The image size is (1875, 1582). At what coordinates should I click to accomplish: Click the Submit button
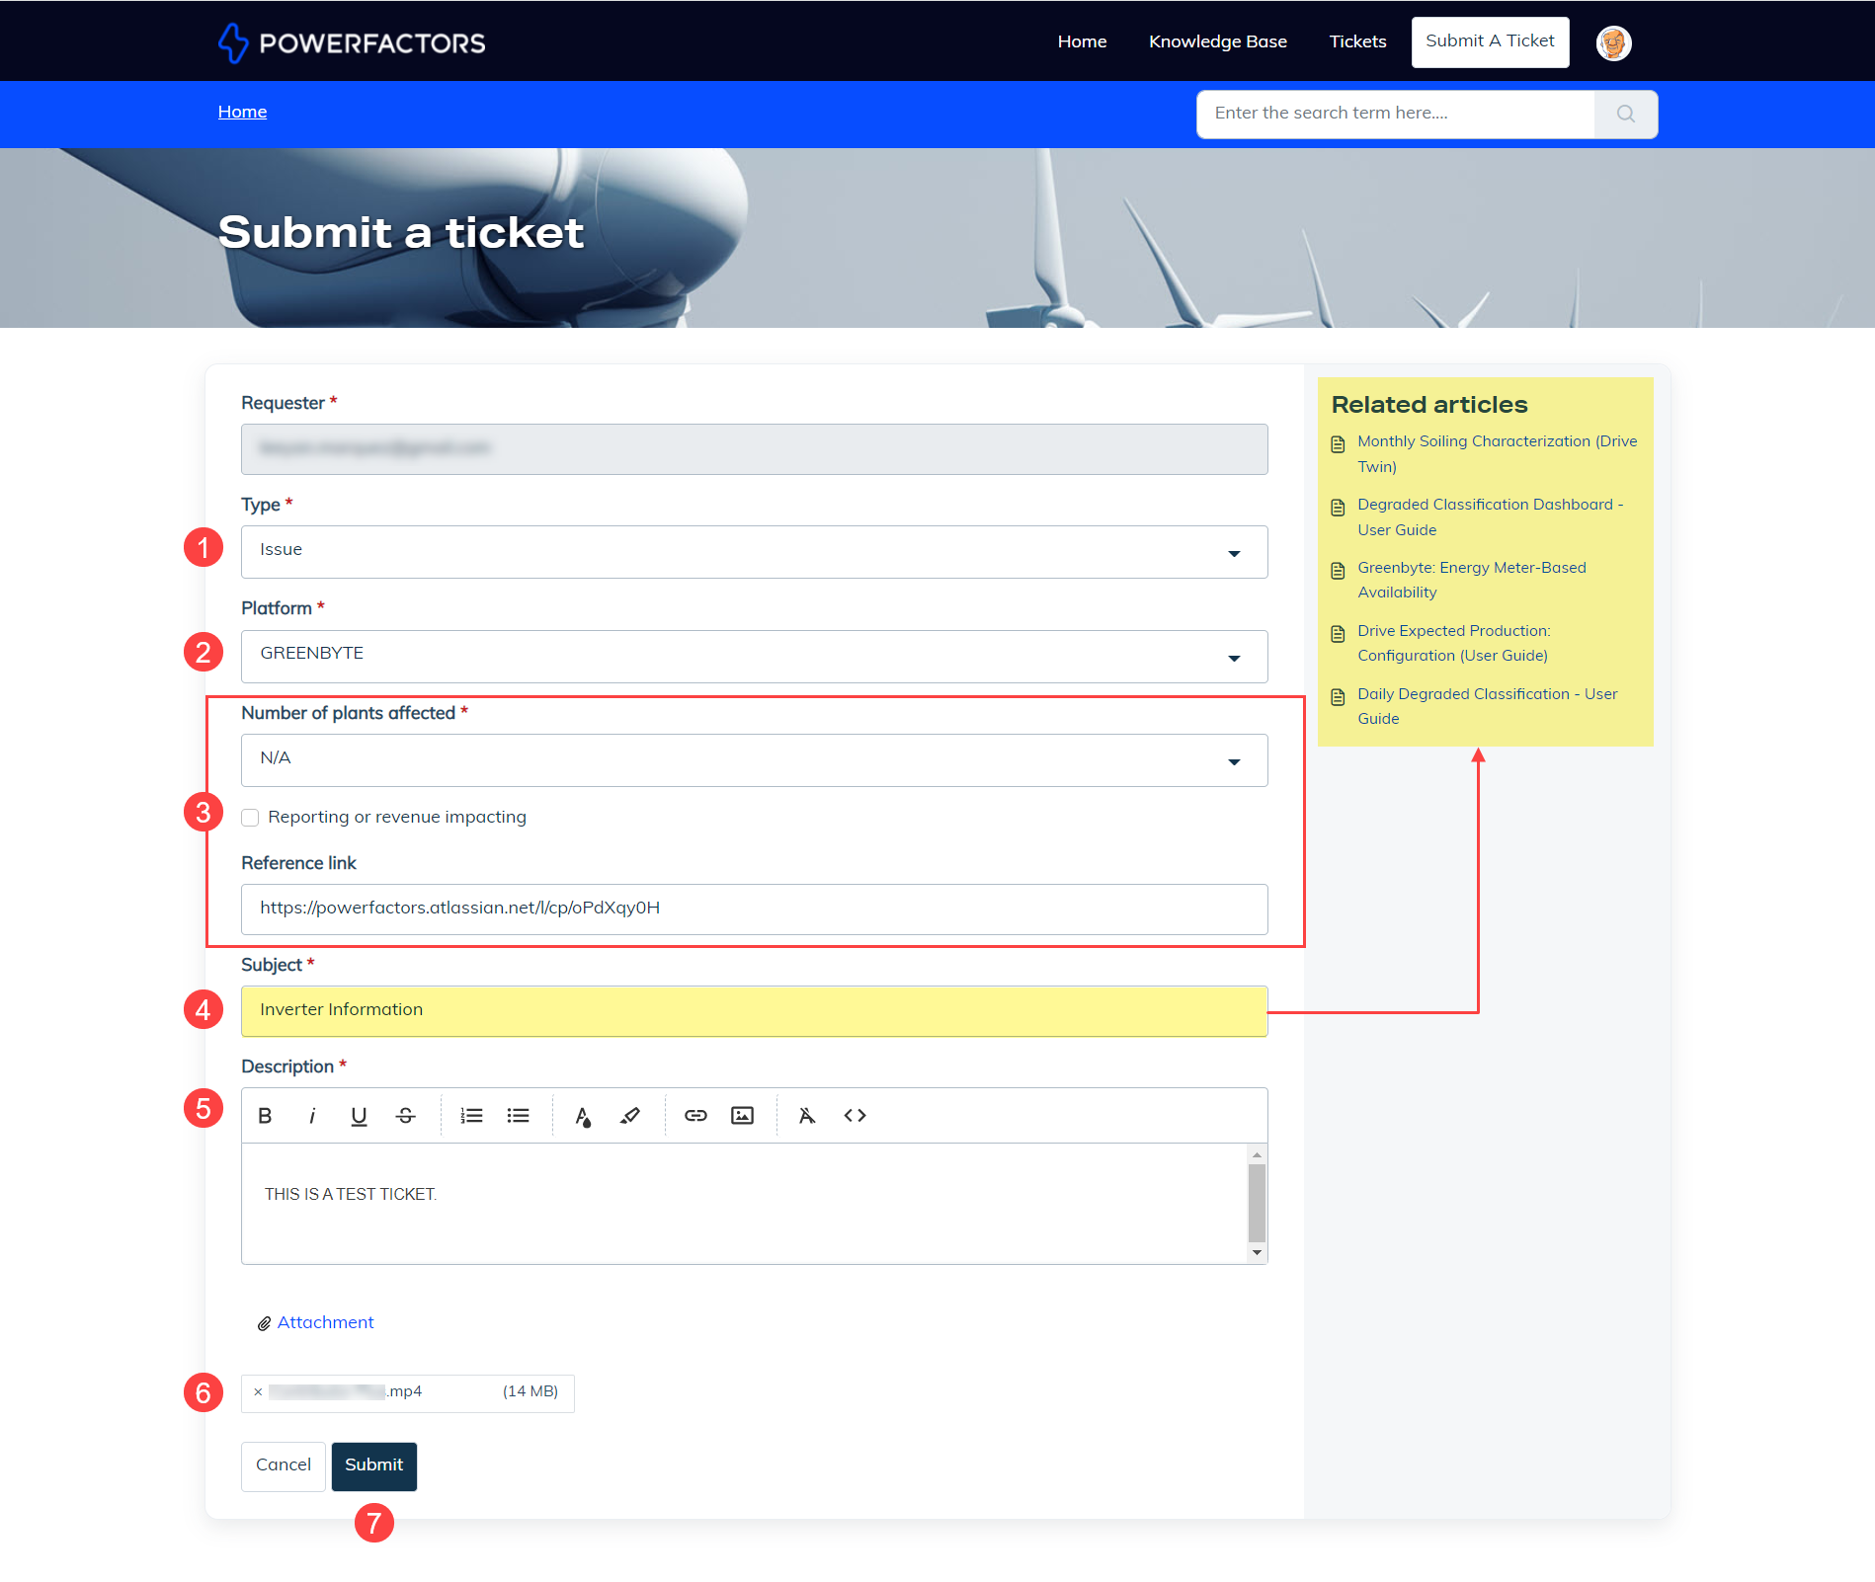coord(373,1465)
